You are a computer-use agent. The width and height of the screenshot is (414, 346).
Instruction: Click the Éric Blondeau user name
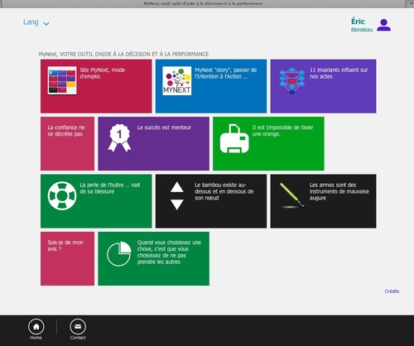[x=362, y=25]
